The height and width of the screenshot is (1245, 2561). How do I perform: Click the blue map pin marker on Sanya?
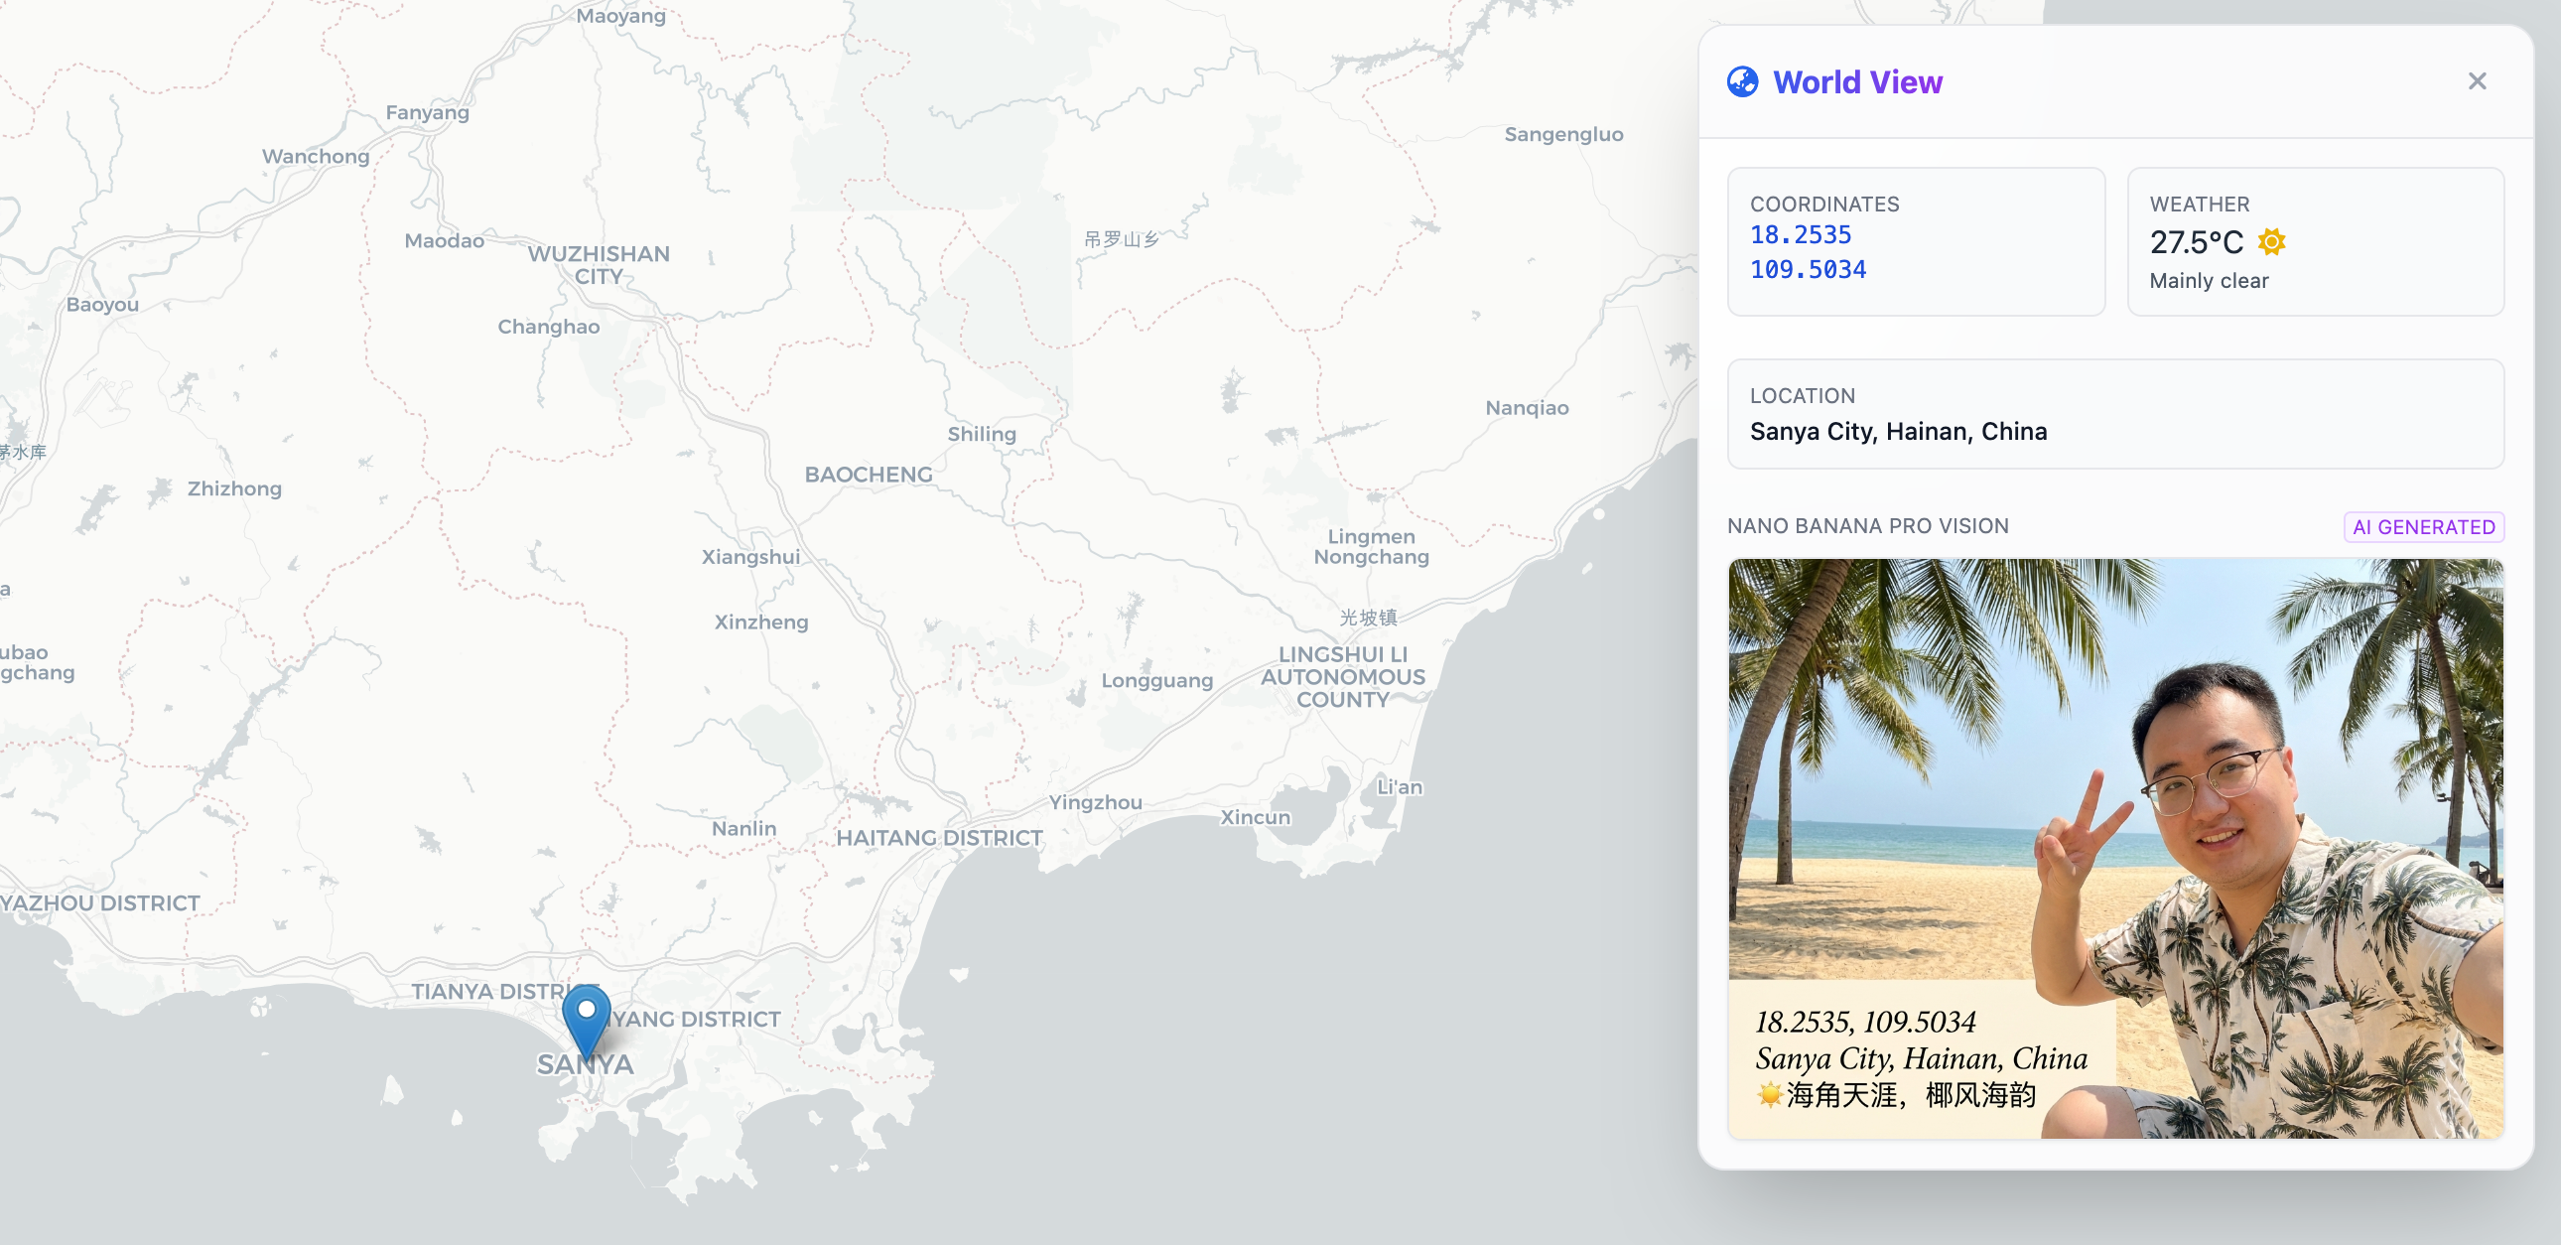click(x=587, y=1019)
